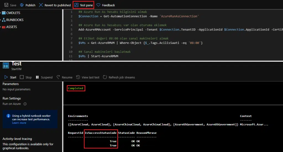Click the line 7 Etiket değeri comment
Viewport: 283px width, 152px height.
tap(124, 38)
